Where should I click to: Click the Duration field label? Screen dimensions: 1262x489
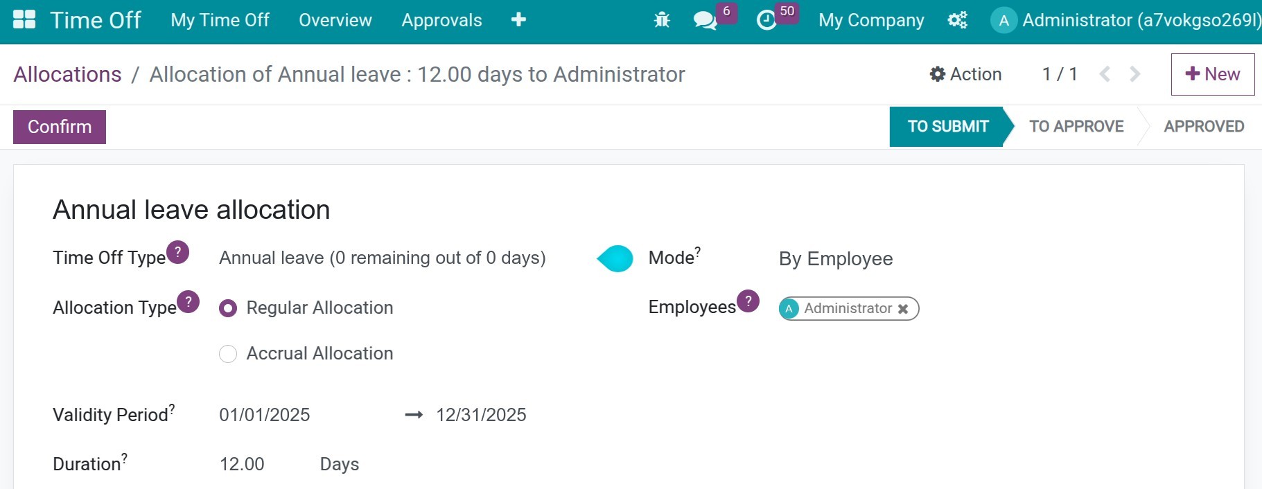tap(87, 464)
